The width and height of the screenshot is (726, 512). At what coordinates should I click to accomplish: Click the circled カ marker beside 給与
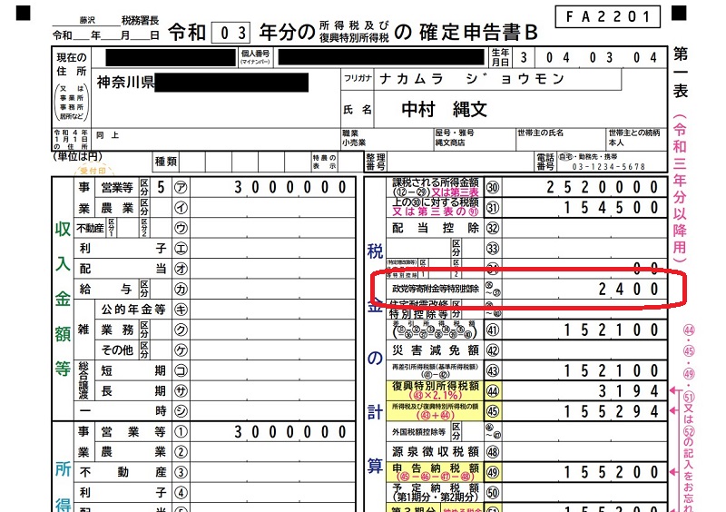click(181, 288)
